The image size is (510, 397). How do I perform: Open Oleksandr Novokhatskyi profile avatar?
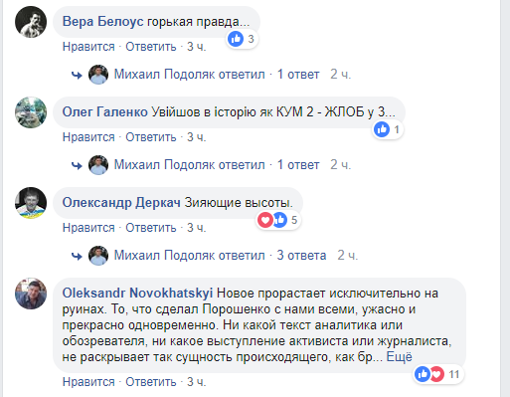click(x=31, y=294)
